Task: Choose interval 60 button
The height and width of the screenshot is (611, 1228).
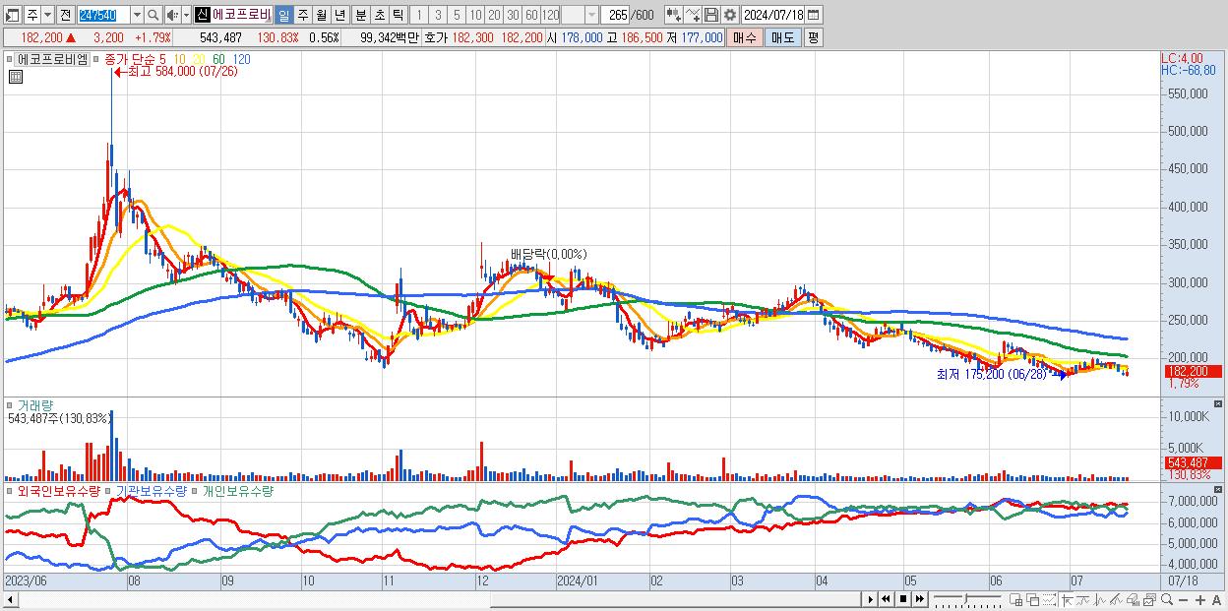Action: tap(531, 15)
